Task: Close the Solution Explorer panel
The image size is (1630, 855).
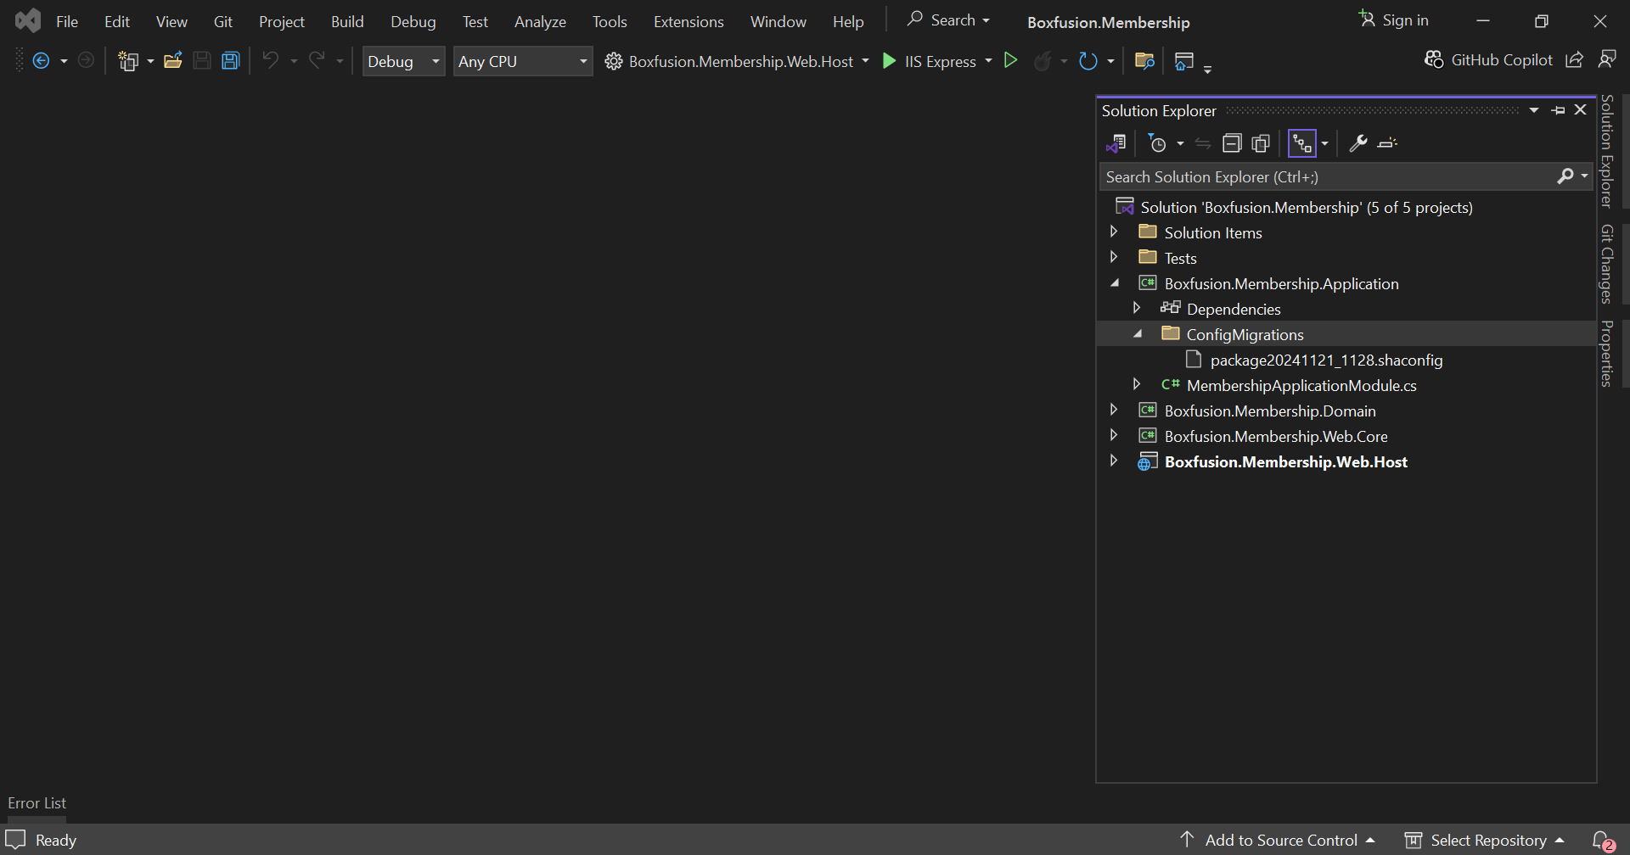Action: point(1581,110)
